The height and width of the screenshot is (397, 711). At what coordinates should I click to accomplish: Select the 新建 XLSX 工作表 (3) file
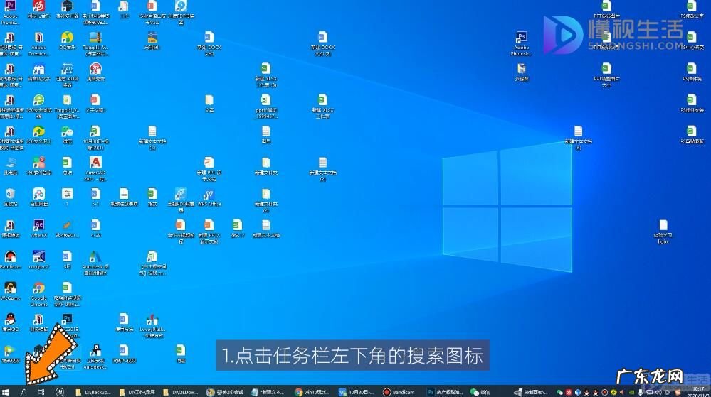click(265, 75)
